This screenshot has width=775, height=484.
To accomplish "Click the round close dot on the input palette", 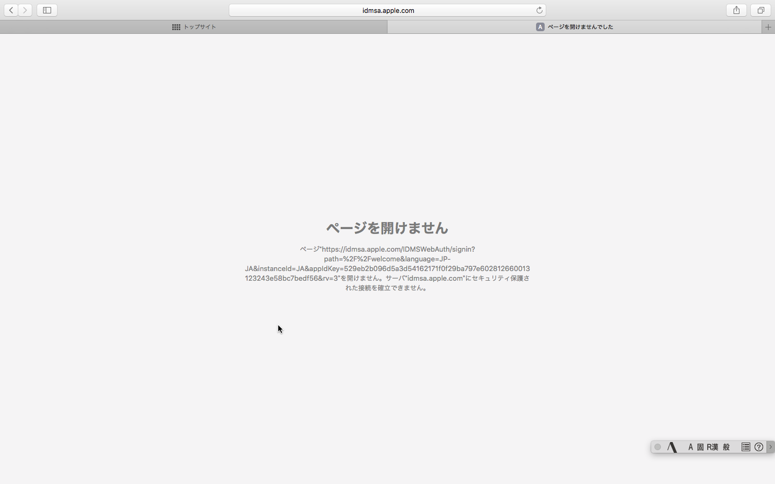I will pos(658,447).
